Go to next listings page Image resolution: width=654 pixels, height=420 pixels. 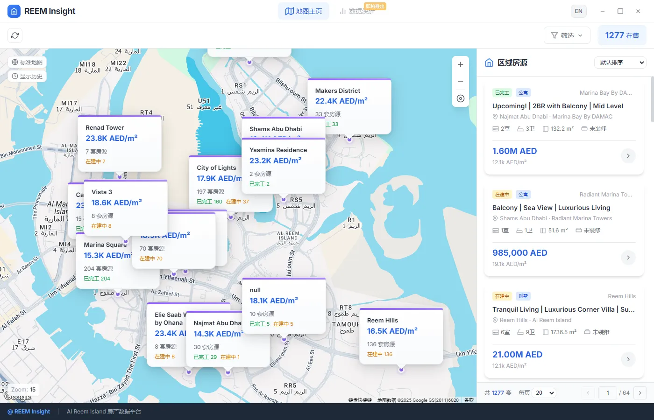(640, 393)
